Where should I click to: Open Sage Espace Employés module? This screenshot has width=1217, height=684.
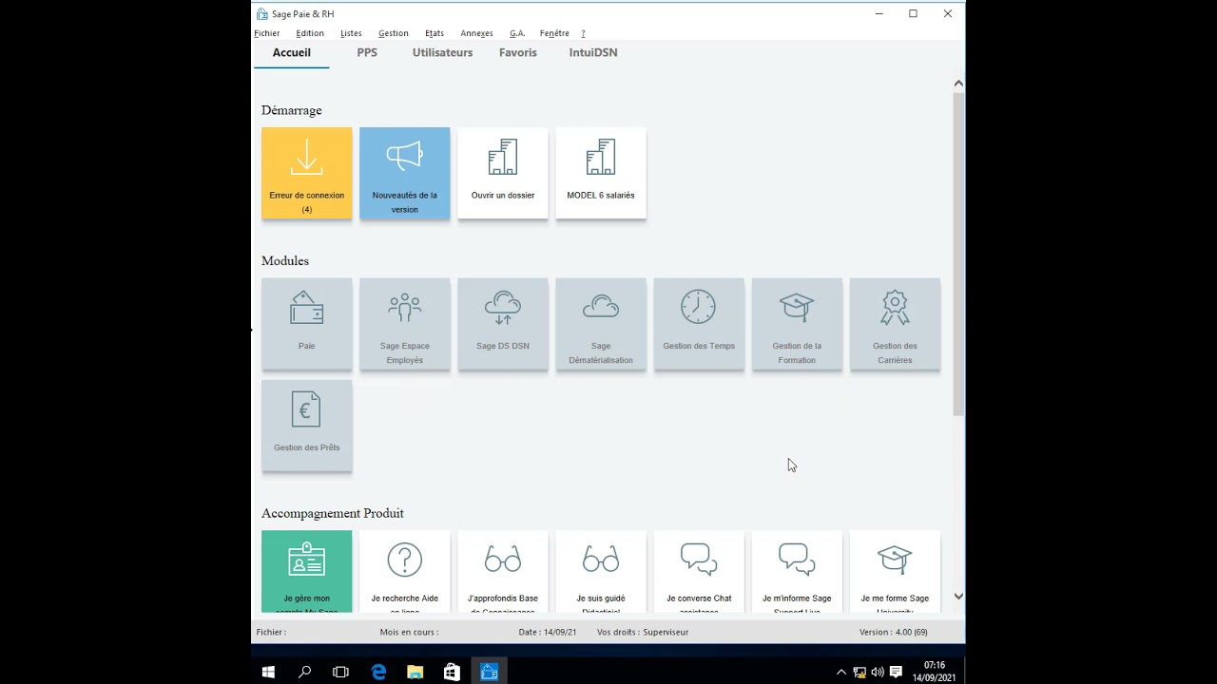(x=404, y=323)
